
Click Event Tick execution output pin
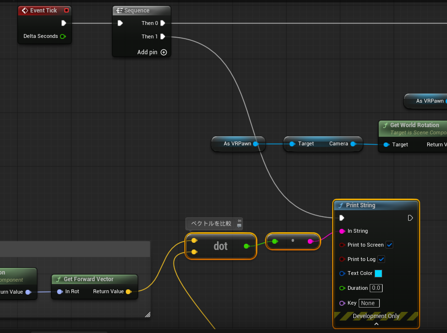(63, 23)
